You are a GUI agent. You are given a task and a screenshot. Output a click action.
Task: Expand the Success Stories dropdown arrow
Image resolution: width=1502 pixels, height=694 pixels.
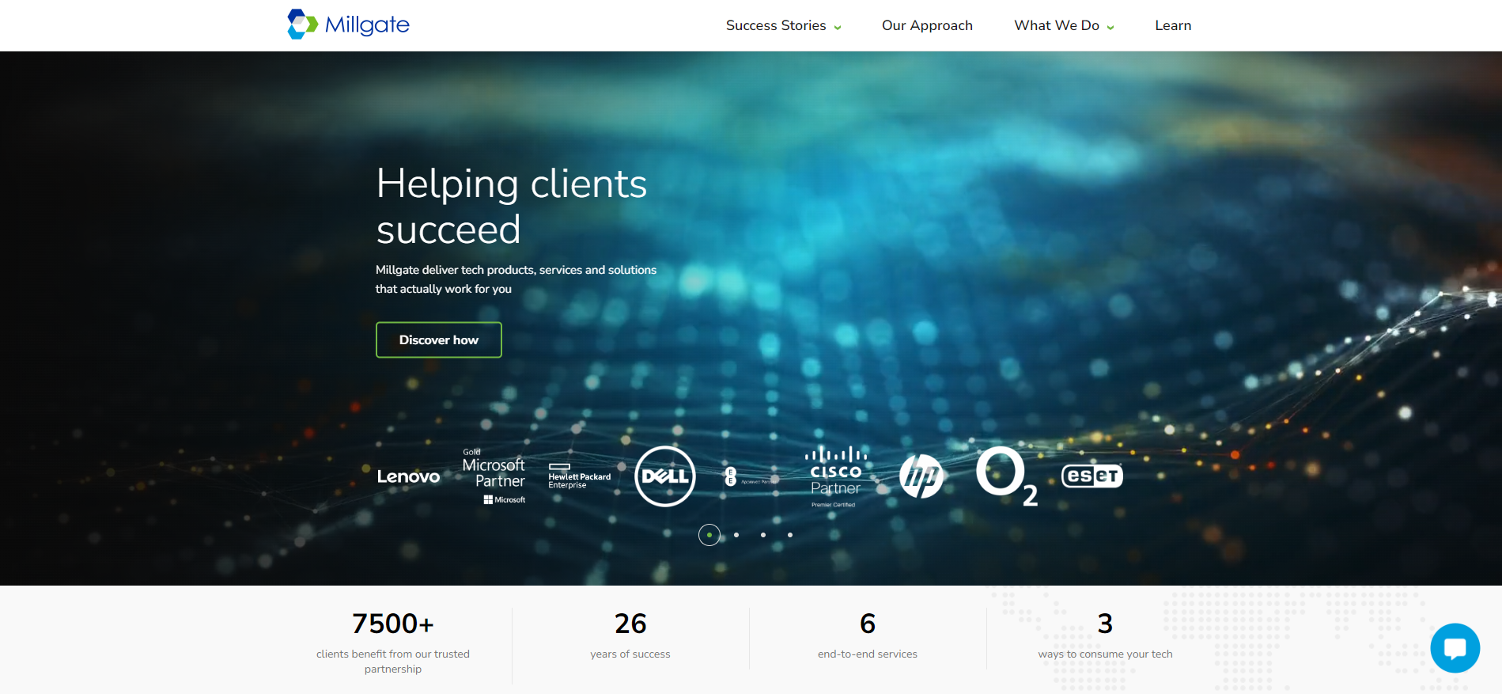tap(838, 27)
